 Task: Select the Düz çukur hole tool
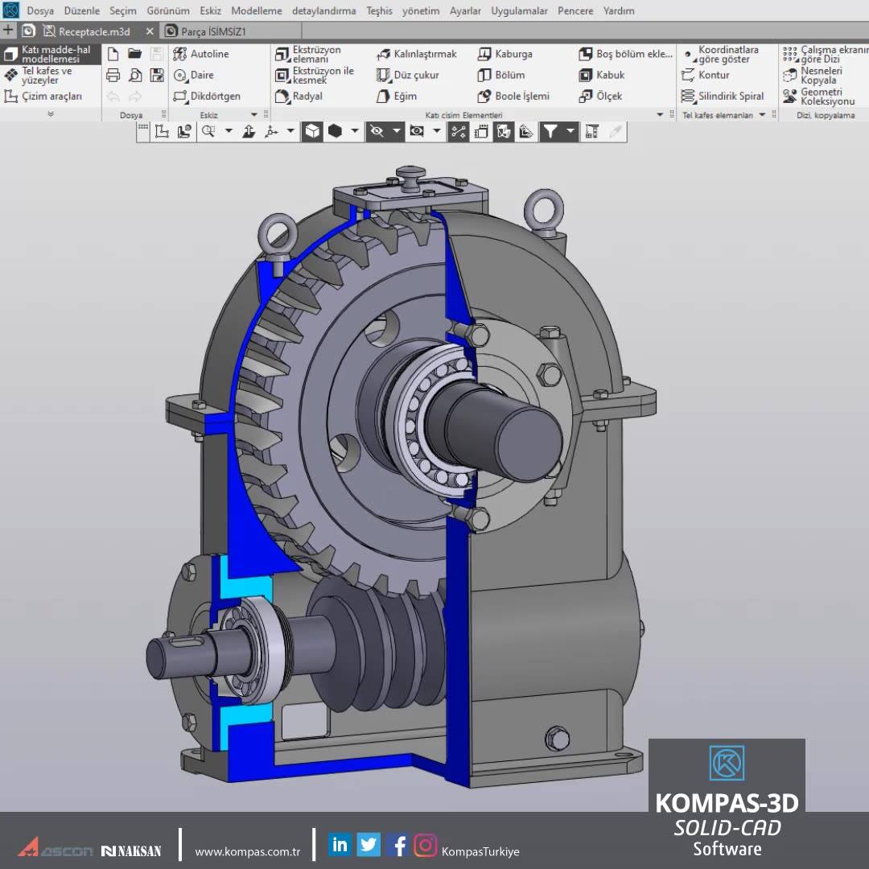(x=407, y=75)
